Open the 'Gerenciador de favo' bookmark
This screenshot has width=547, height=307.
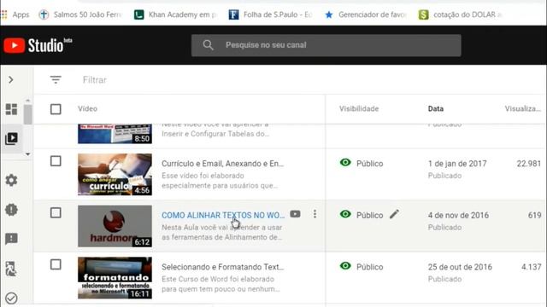[x=365, y=14]
